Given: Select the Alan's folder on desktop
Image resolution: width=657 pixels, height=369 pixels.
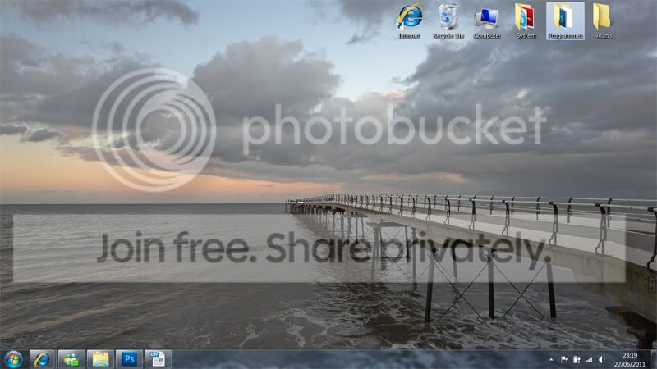Looking at the screenshot, I should coord(603,20).
